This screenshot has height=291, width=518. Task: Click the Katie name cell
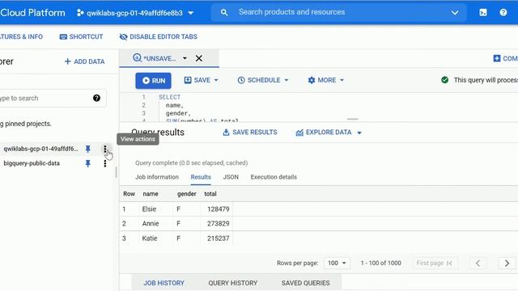click(150, 238)
